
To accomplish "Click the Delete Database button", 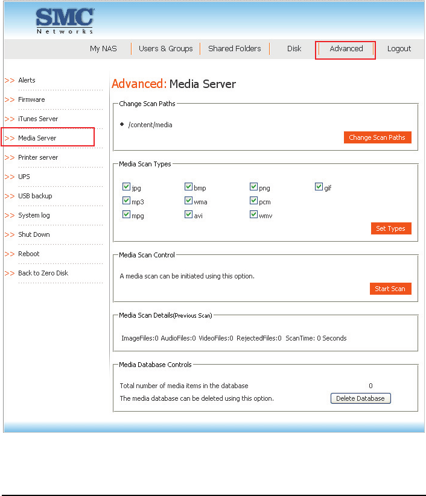I will [x=360, y=398].
